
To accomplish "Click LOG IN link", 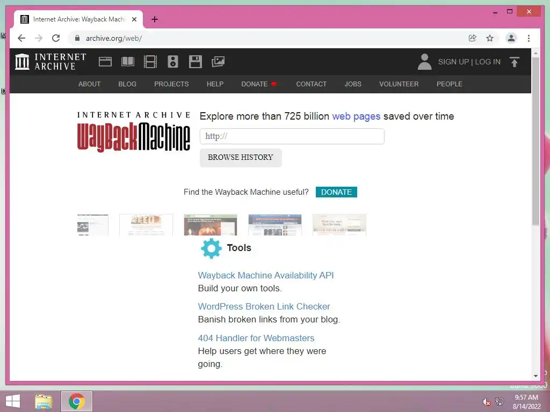I will 488,62.
